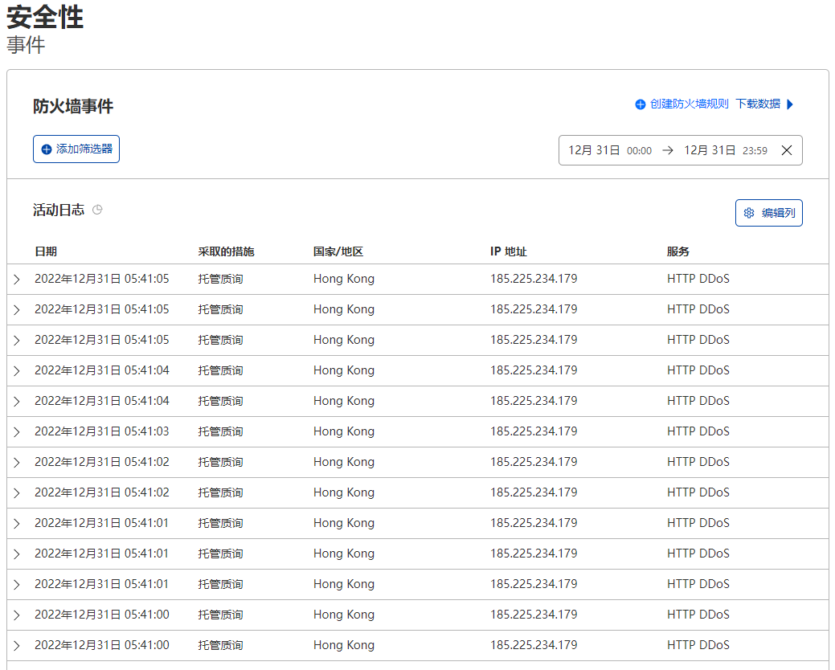This screenshot has width=835, height=670.
Task: Expand the last 05:41:00 event row
Action: coord(17,646)
